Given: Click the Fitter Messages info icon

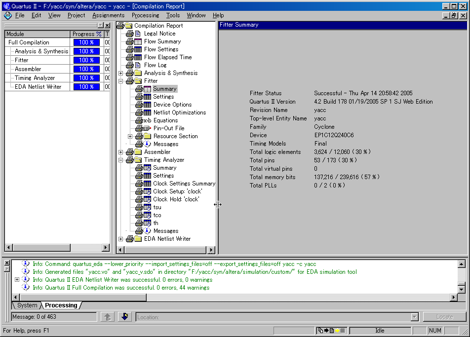Looking at the screenshot, I should (147, 144).
